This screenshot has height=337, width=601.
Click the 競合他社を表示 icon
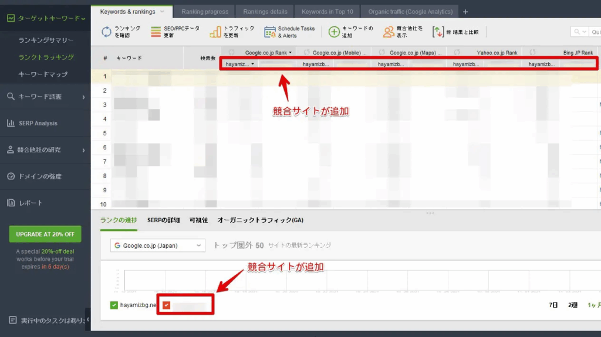pyautogui.click(x=389, y=32)
